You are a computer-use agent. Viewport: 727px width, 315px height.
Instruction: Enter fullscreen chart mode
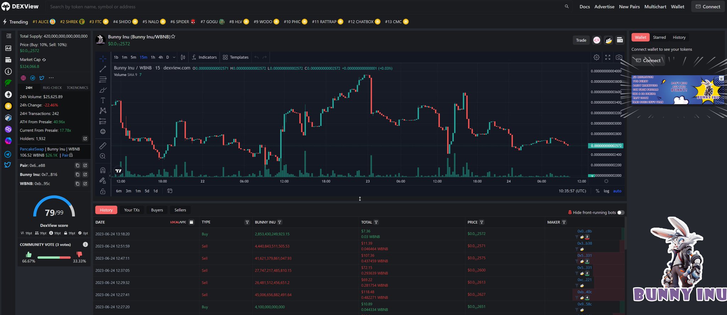point(608,57)
